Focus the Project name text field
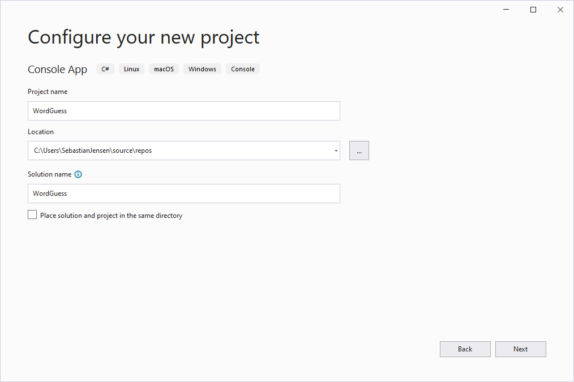The width and height of the screenshot is (574, 382). (183, 111)
